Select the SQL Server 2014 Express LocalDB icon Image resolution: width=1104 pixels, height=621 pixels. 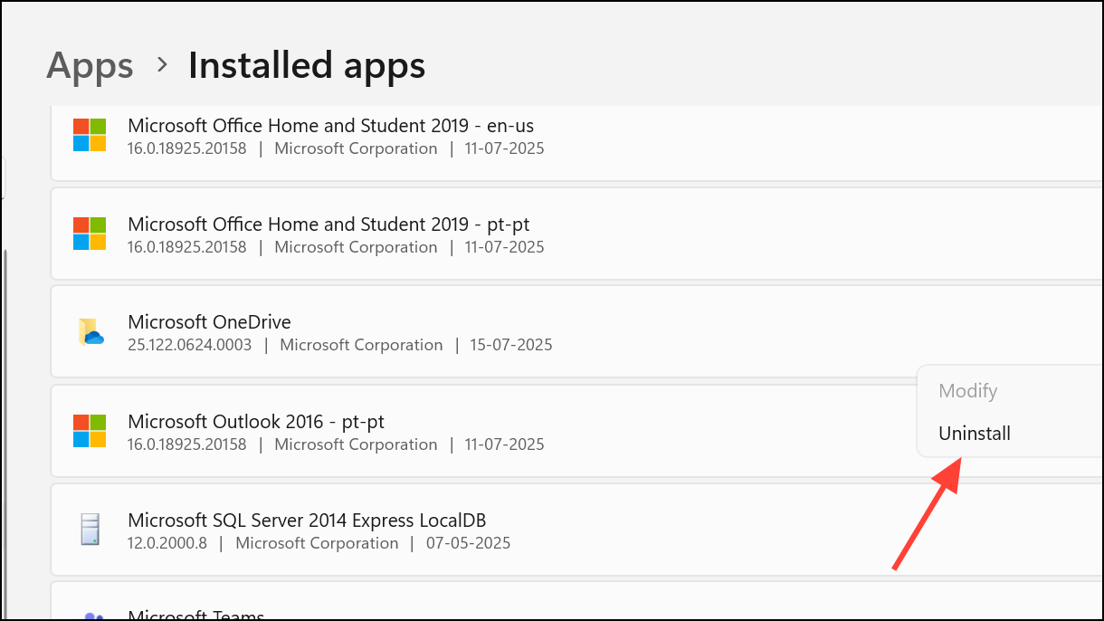click(89, 530)
